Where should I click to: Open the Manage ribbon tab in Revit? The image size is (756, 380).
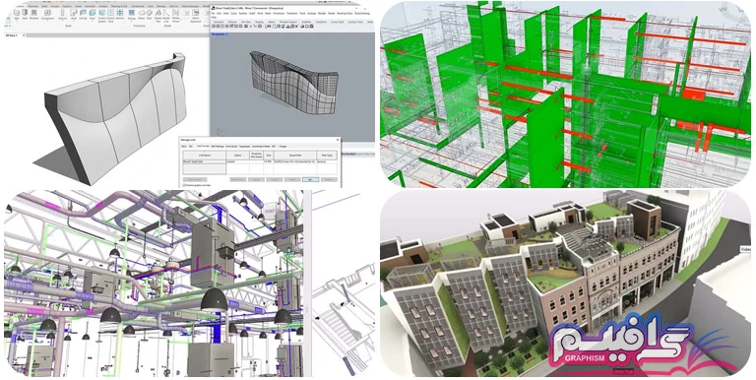[x=161, y=6]
